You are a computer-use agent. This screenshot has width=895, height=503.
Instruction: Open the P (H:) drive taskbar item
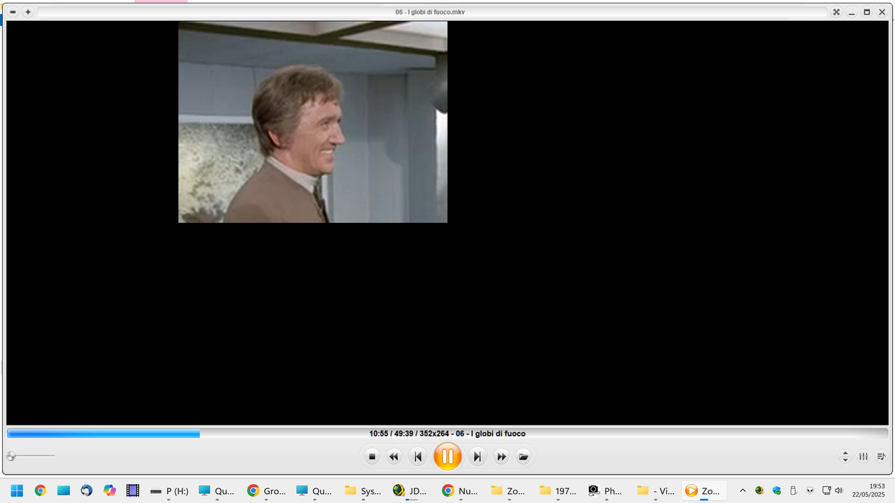(x=169, y=491)
